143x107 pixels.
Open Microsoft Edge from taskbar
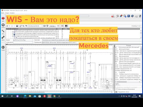click(x=25, y=96)
